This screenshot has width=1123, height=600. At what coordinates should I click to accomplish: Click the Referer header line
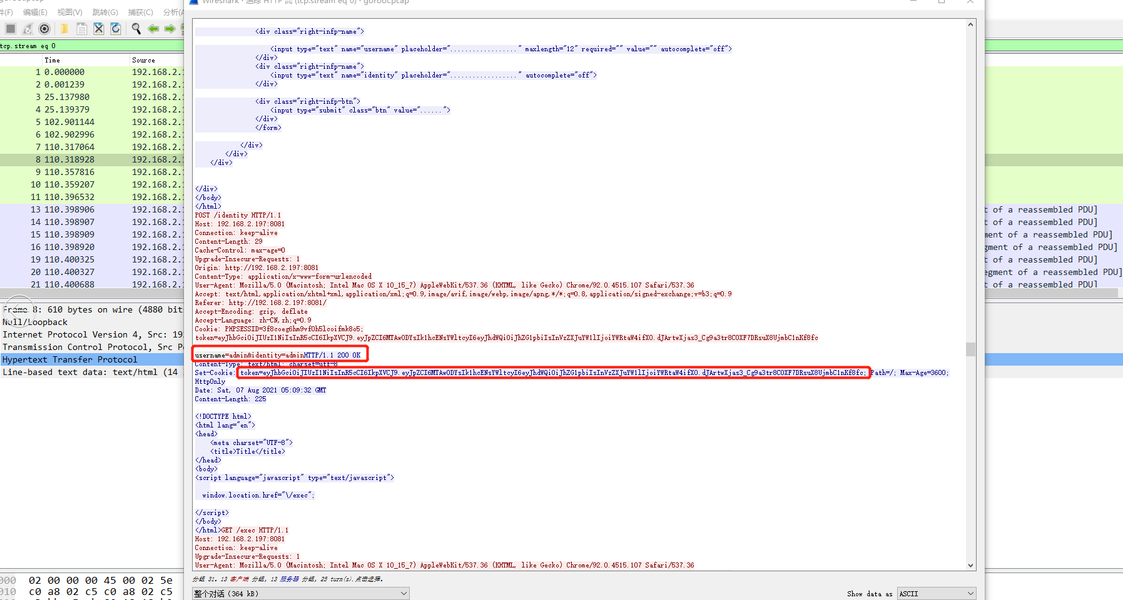260,302
